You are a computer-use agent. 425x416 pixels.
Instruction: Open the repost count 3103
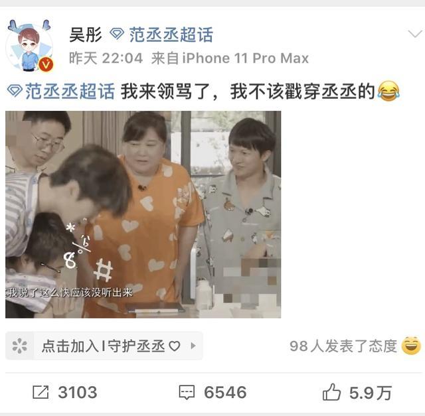(x=78, y=392)
